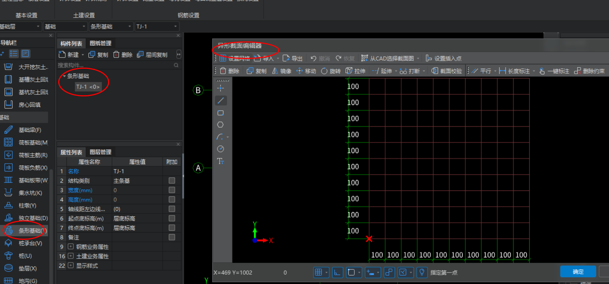Select the point tool in section editor
Screen dimensions: 609x284
point(220,88)
